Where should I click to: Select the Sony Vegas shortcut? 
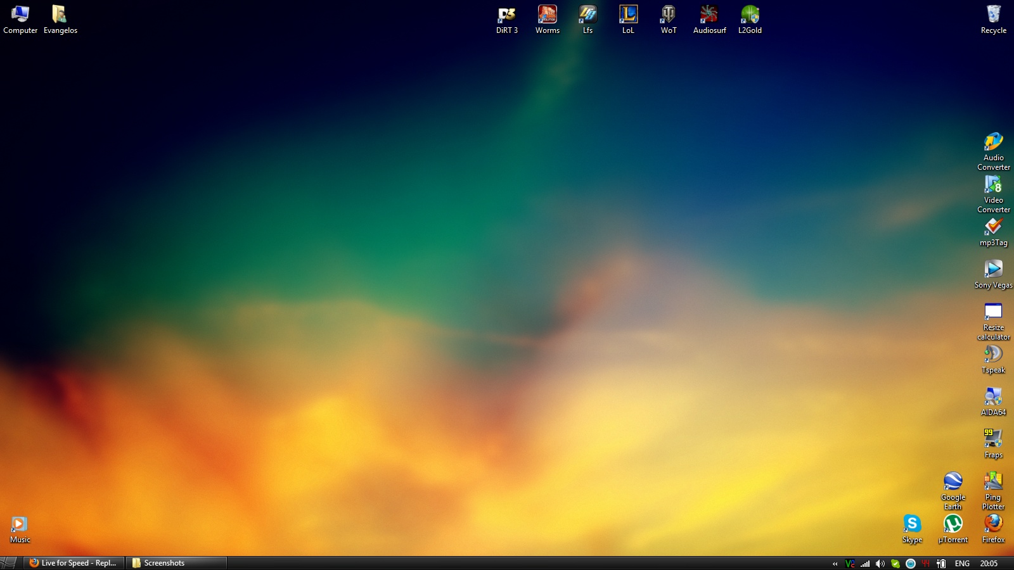(x=994, y=274)
